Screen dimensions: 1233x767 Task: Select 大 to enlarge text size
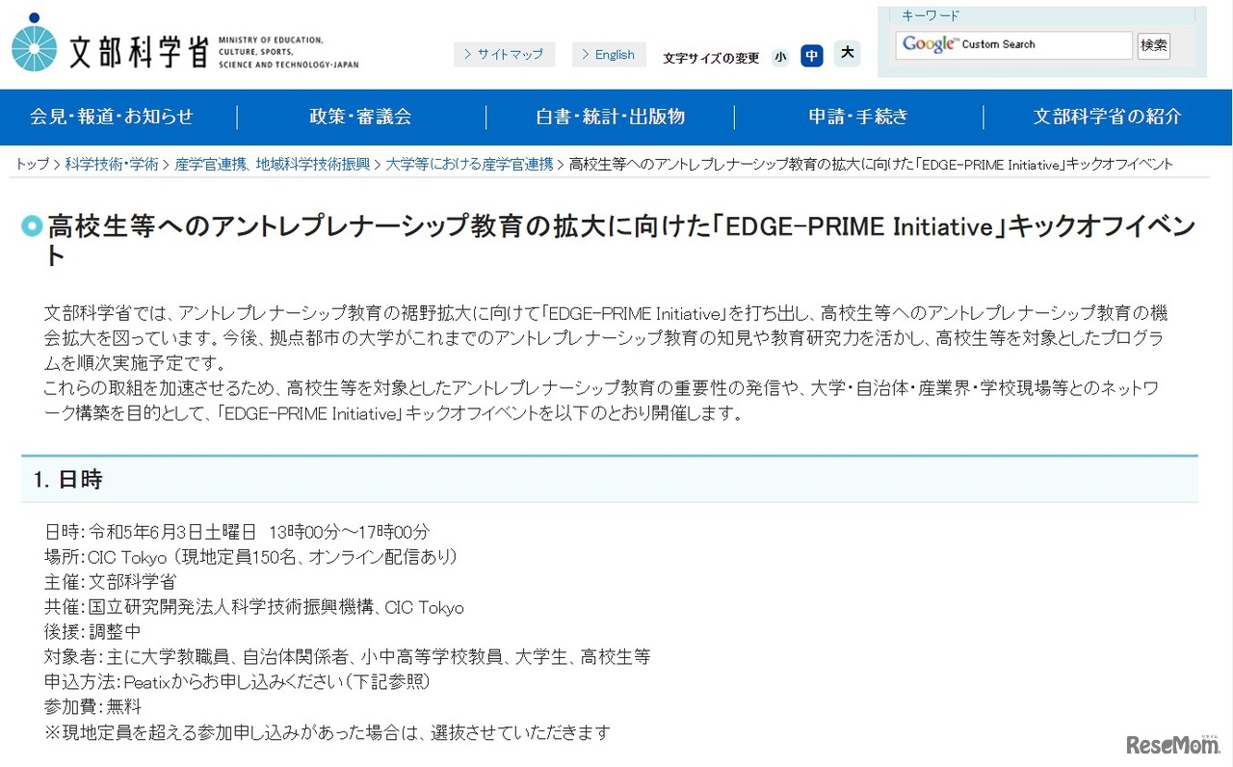(846, 56)
